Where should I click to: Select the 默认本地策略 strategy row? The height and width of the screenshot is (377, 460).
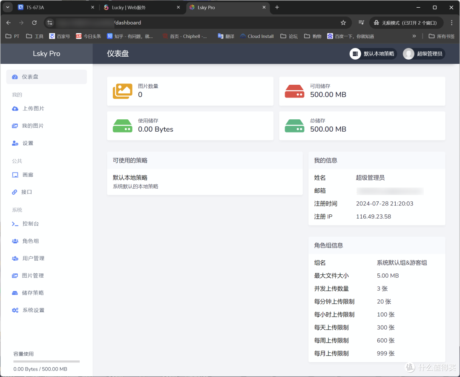coord(205,182)
